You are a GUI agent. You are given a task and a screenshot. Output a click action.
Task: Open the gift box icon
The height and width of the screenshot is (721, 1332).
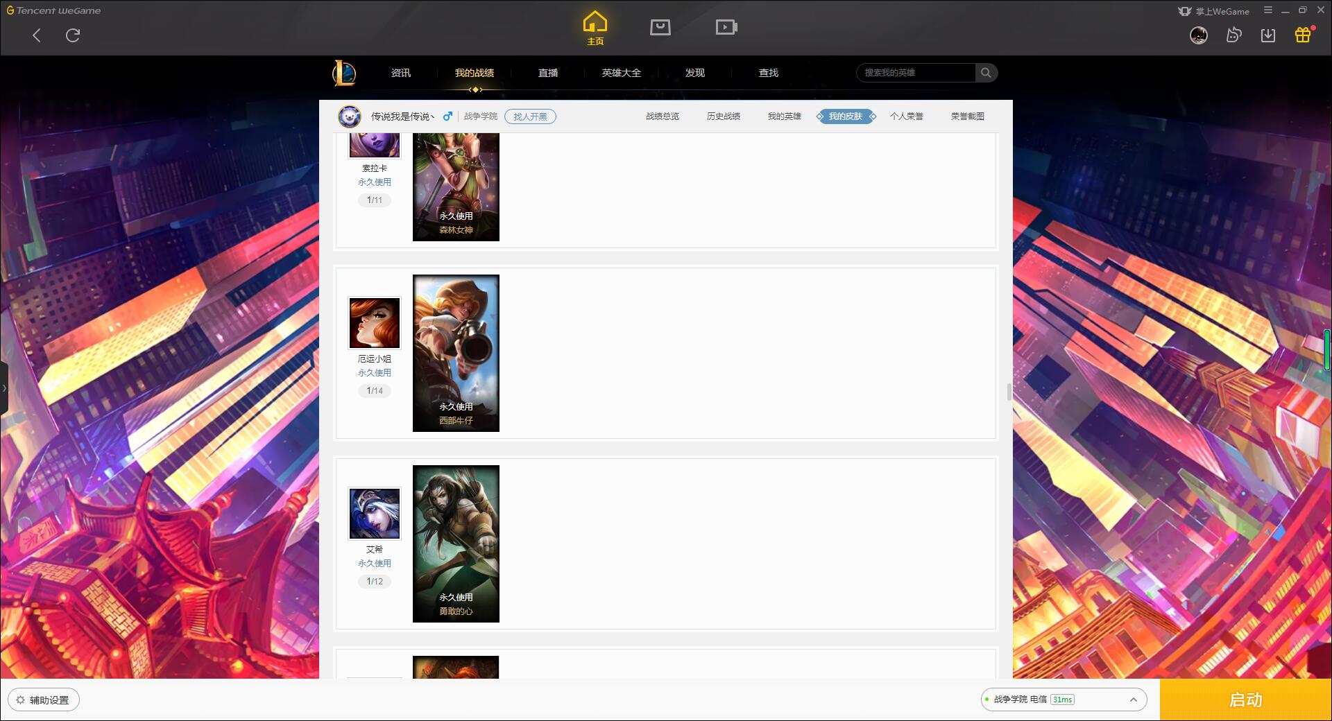[x=1303, y=35]
